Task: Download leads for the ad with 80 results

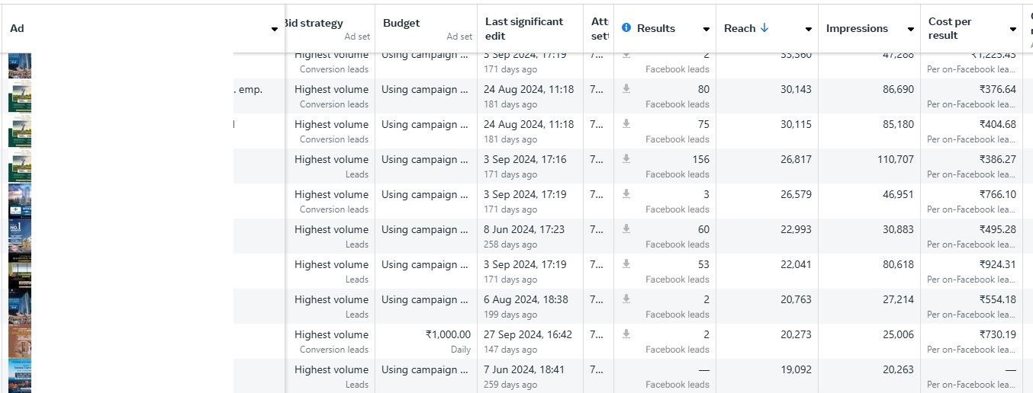Action: pyautogui.click(x=626, y=89)
